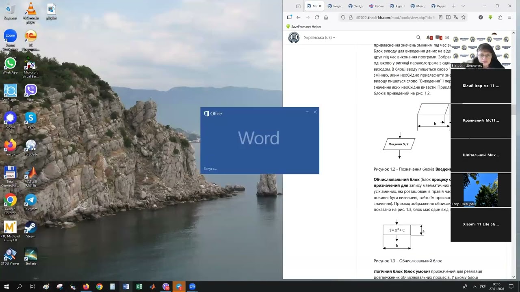Open messages chat icon in Moodle header
The image size is (520, 292).
coord(438,38)
